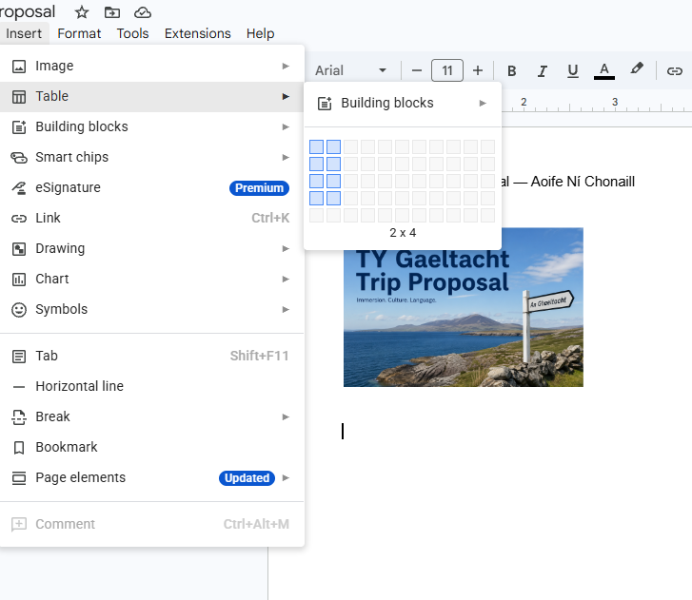
Task: Expand the Break submenu arrow
Action: [x=286, y=417]
